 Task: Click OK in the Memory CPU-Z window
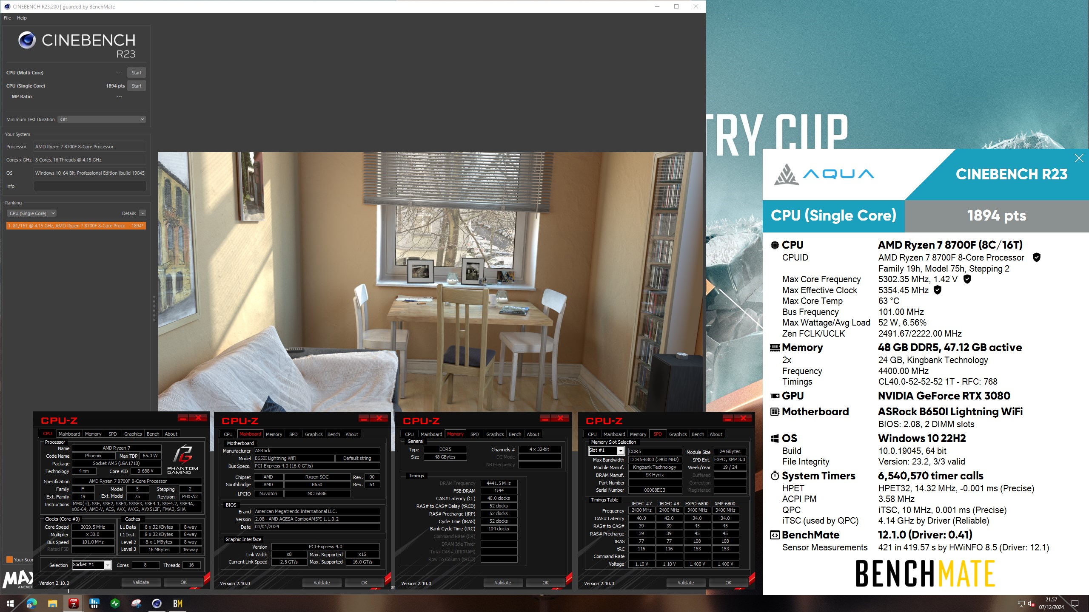(546, 583)
